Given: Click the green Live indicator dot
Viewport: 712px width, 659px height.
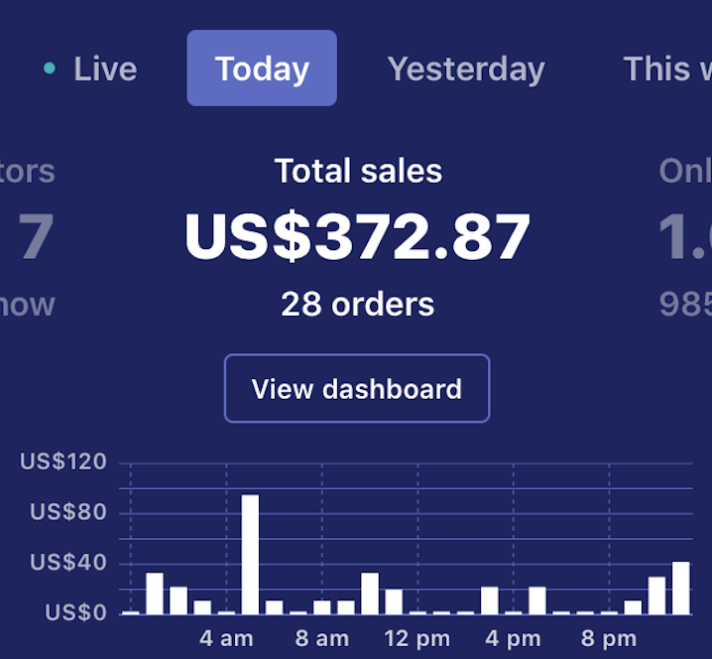Looking at the screenshot, I should pyautogui.click(x=50, y=68).
